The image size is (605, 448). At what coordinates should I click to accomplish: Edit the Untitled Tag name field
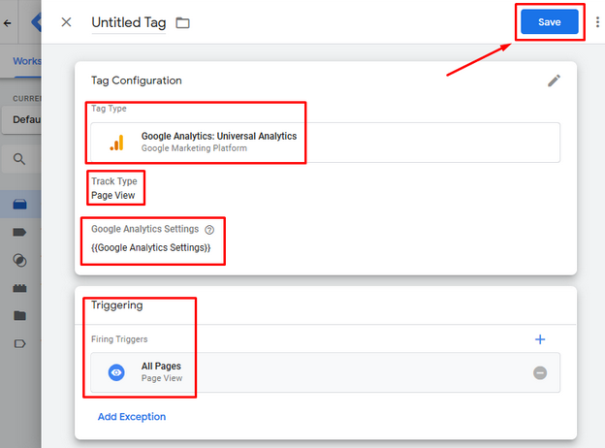tap(129, 22)
